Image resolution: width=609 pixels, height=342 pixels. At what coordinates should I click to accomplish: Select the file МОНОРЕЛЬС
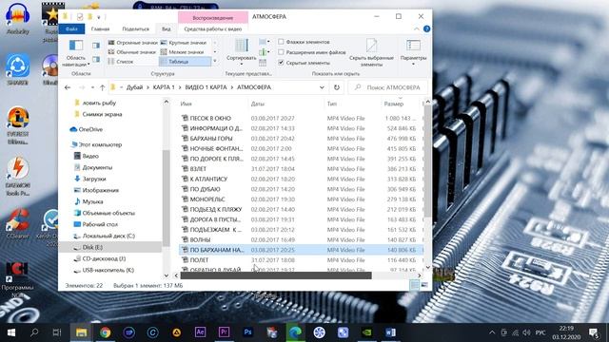(207, 199)
